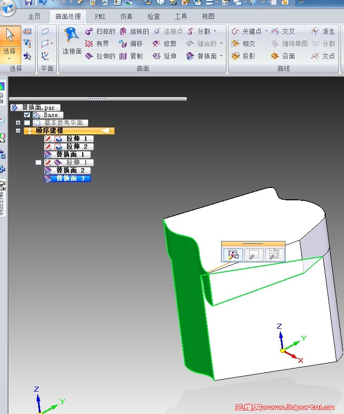Open the 视图 ribbon tab
This screenshot has width=344, height=414.
208,17
